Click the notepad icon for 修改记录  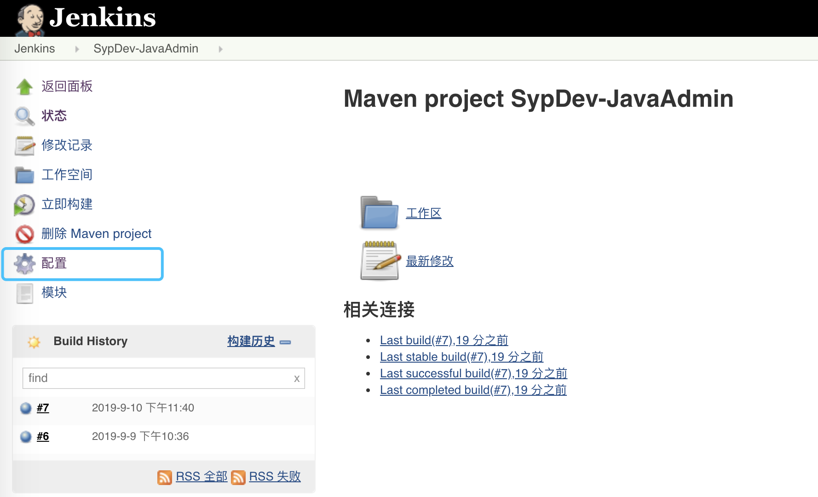24,145
